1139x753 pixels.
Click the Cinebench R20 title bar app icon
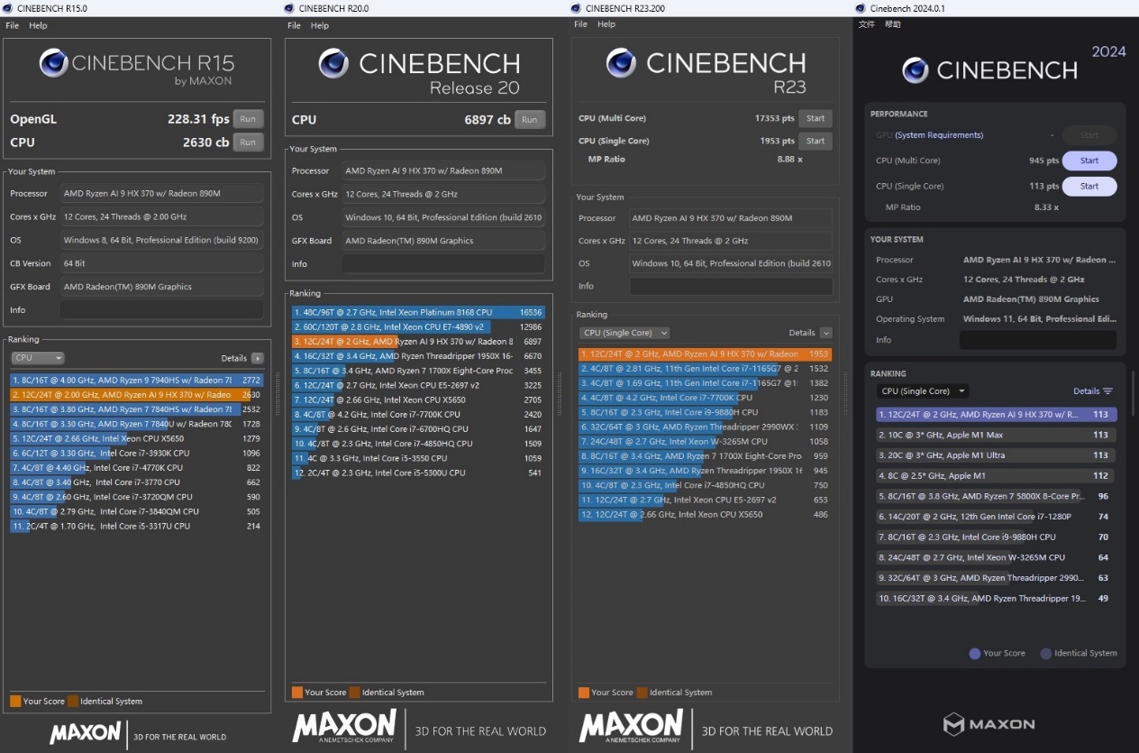(x=289, y=8)
